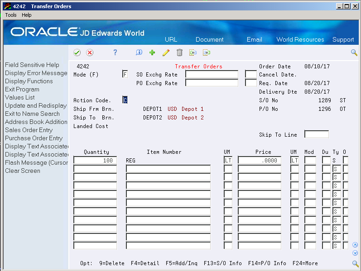Select Display Error Message

tap(36, 73)
